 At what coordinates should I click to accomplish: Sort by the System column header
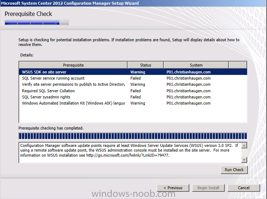click(x=196, y=65)
